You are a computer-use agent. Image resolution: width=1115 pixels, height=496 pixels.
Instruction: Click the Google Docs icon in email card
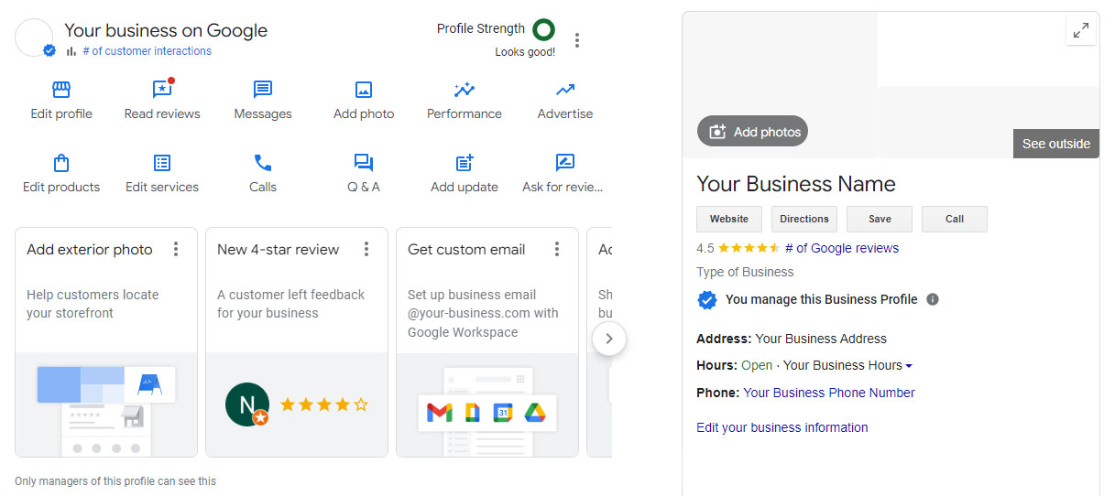472,413
